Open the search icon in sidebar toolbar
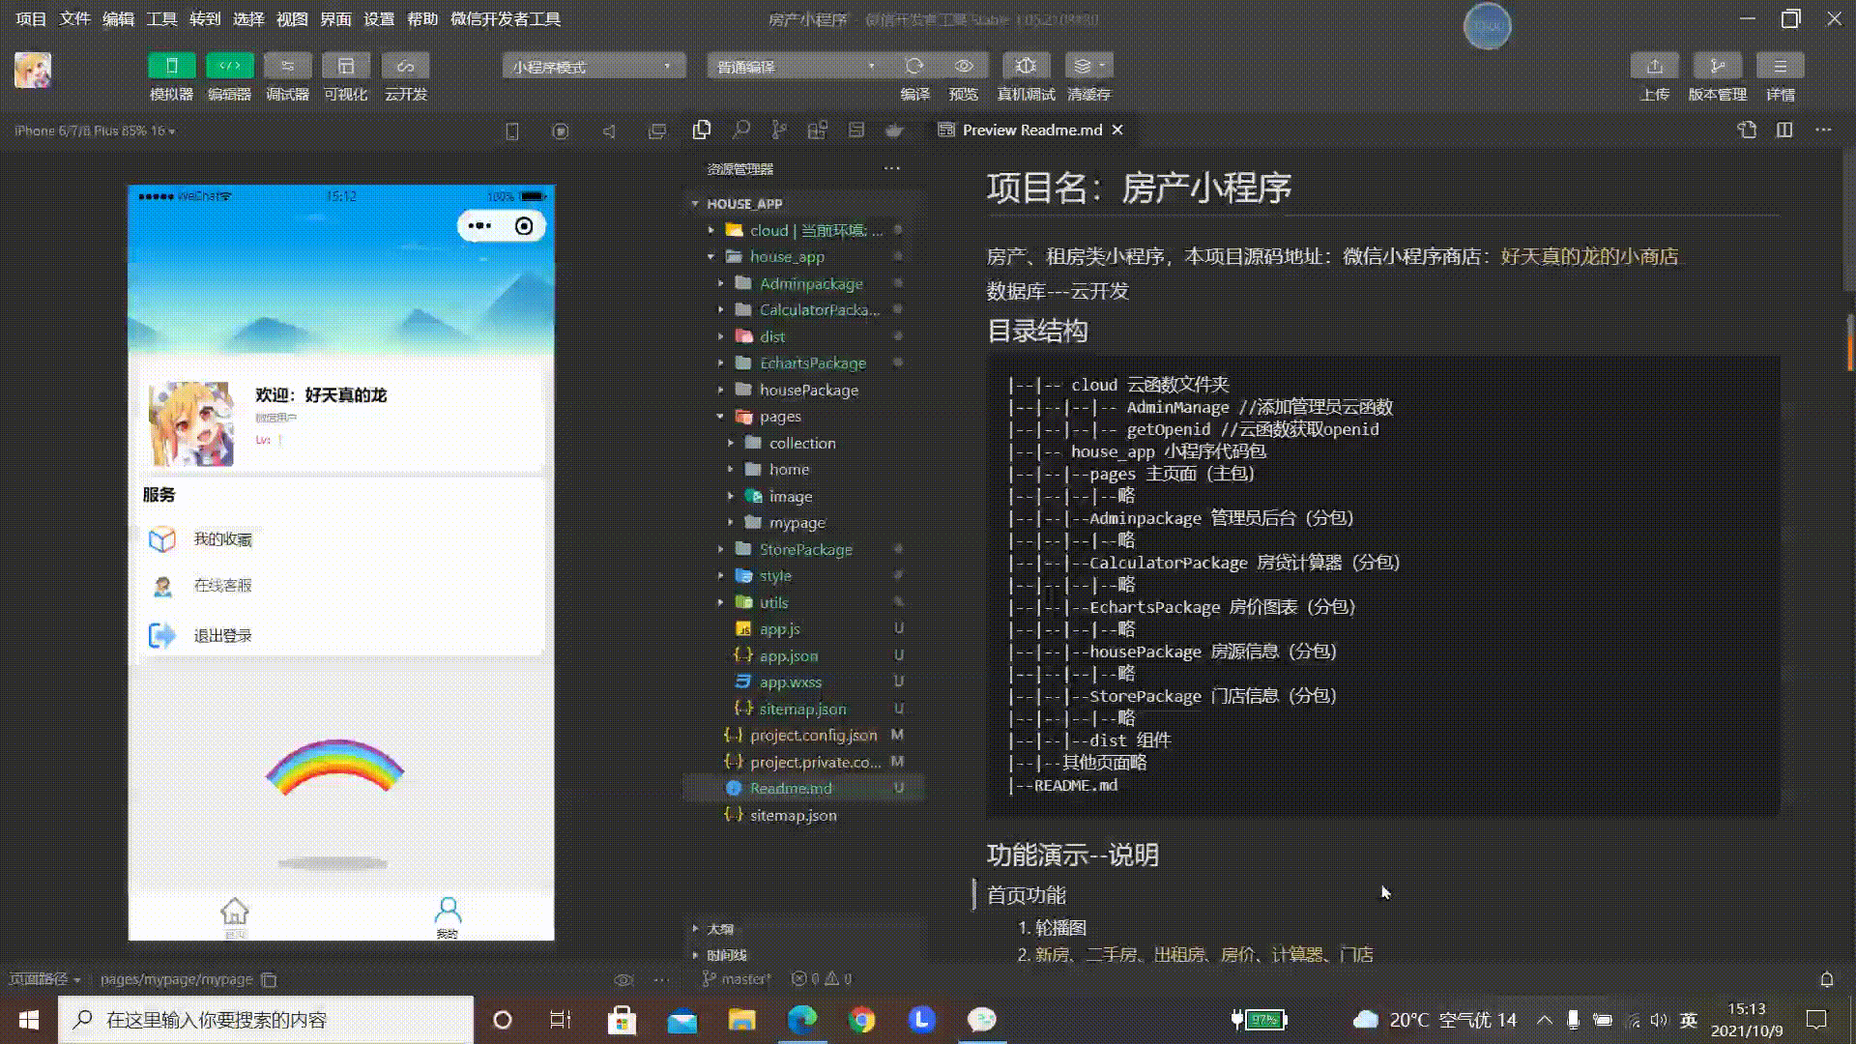The width and height of the screenshot is (1856, 1044). [x=740, y=130]
